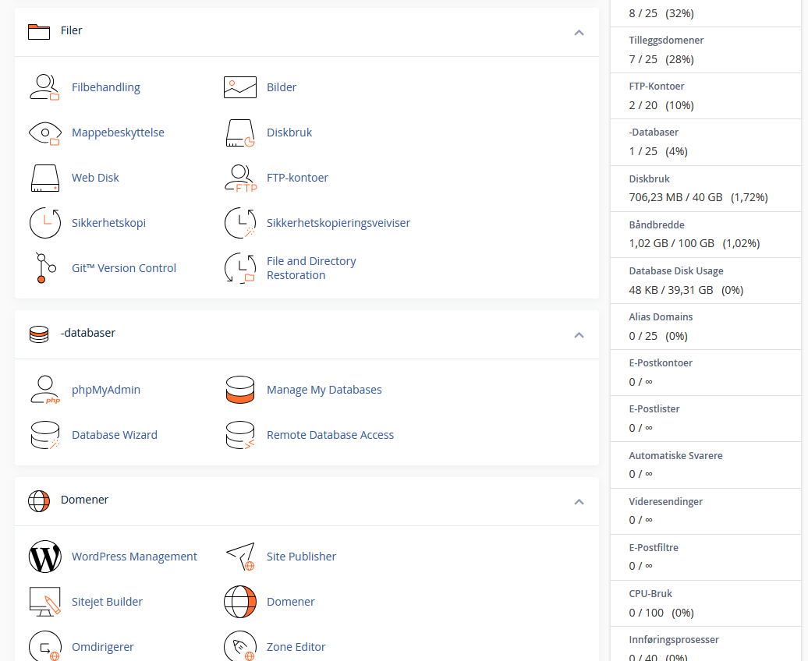Click the Sitejet Builder link

point(107,602)
